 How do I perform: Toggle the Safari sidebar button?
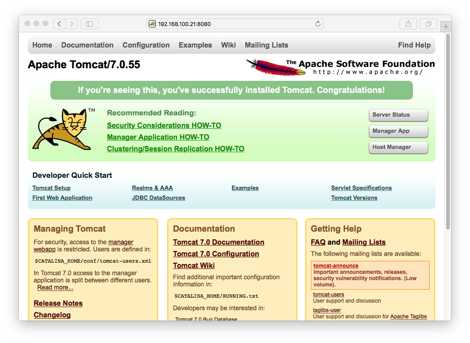(89, 24)
